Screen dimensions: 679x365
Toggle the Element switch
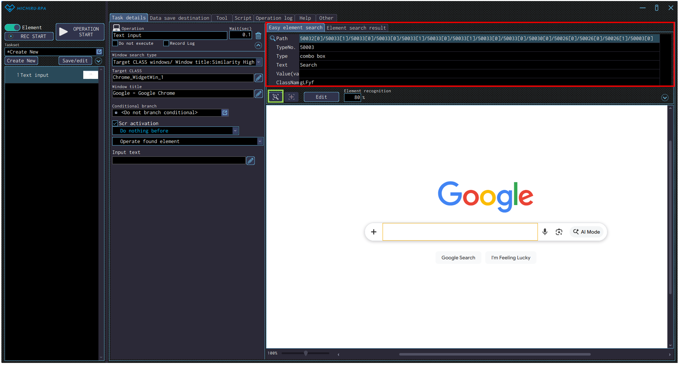pyautogui.click(x=12, y=28)
